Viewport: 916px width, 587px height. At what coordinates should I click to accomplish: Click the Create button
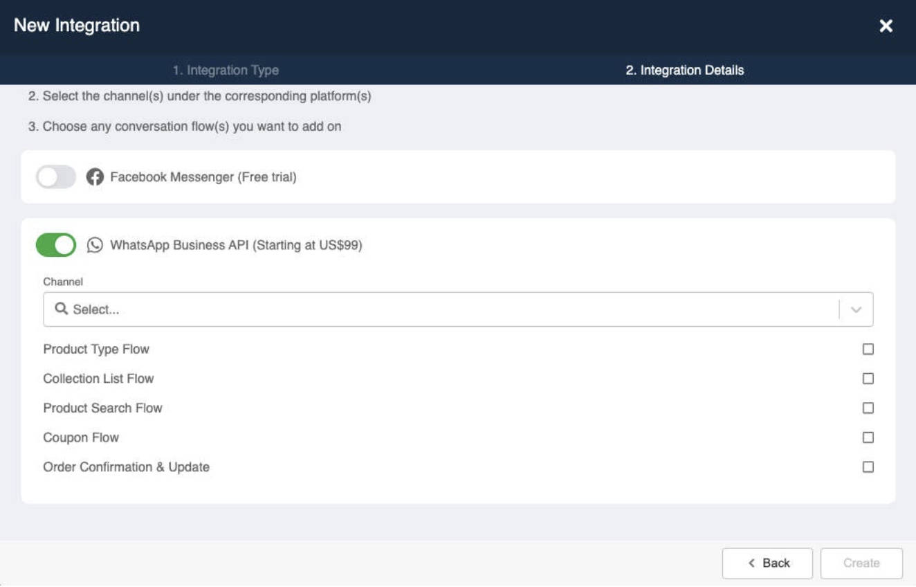861,563
